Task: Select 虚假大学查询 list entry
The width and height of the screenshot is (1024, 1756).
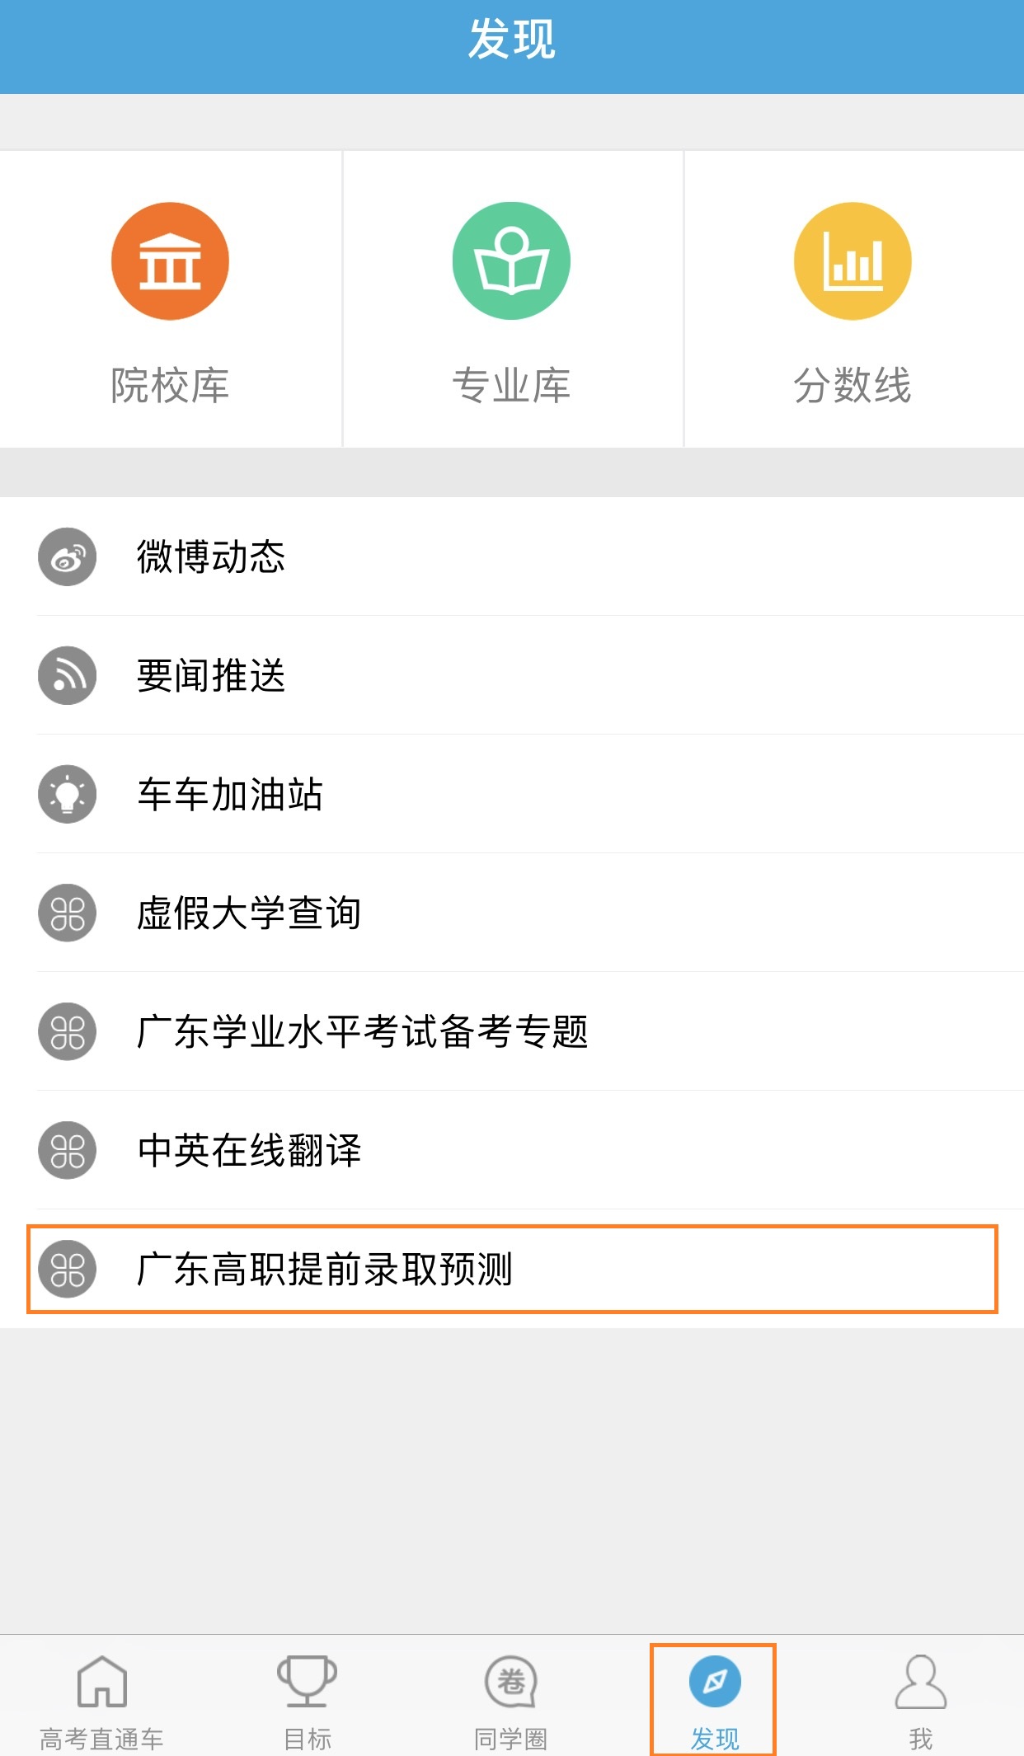Action: pos(249,913)
